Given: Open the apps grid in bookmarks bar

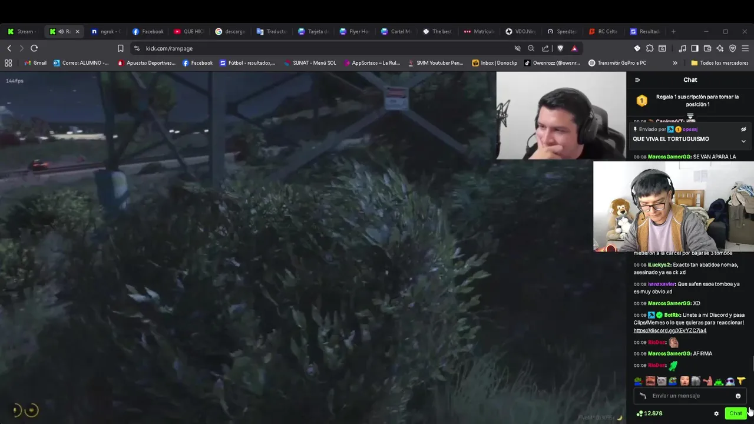Looking at the screenshot, I should [x=8, y=63].
